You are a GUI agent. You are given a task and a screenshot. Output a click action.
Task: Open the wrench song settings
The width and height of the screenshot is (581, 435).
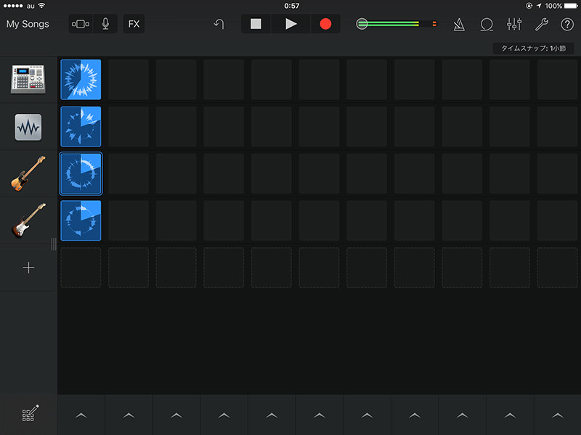[x=541, y=25]
